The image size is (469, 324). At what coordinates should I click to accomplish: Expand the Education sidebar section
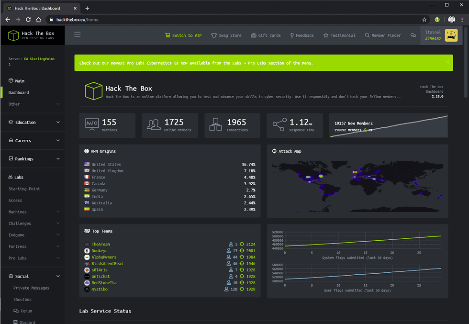(33, 123)
